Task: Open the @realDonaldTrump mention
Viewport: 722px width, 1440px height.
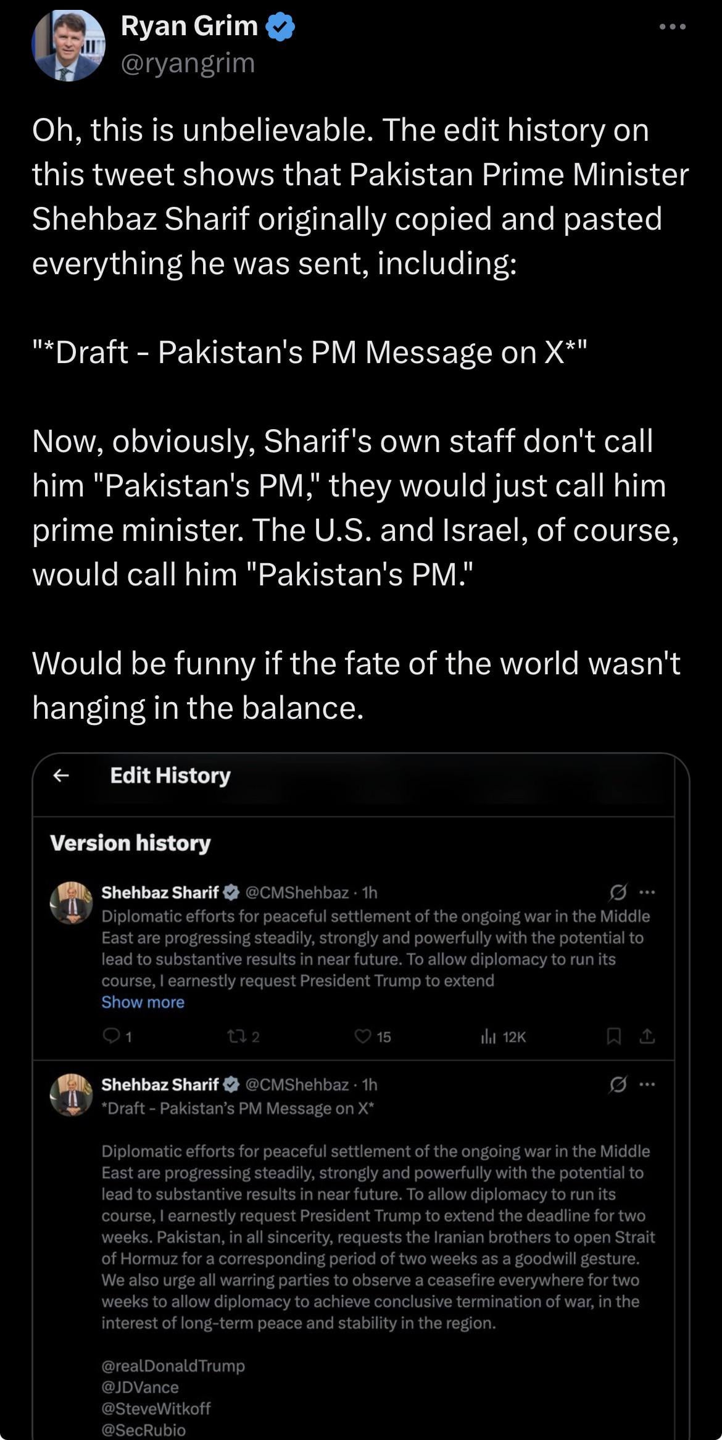Action: [173, 1365]
